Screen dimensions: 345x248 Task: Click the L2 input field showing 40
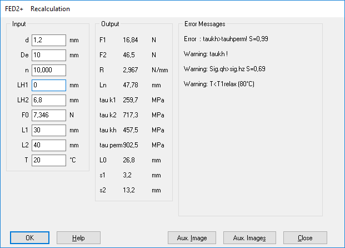point(49,145)
